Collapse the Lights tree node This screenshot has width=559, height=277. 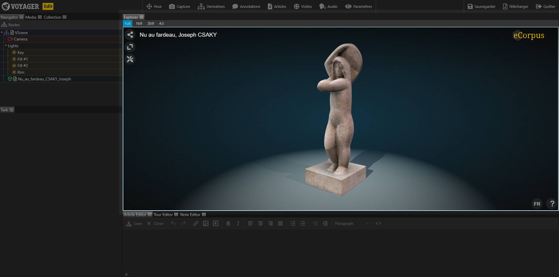6,46
